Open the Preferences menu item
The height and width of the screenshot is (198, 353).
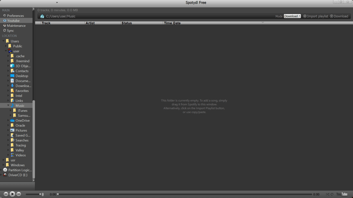click(15, 16)
